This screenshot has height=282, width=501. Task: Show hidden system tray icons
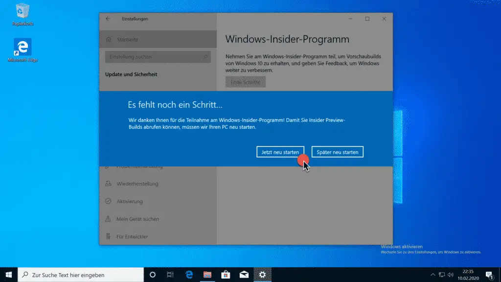(433, 275)
